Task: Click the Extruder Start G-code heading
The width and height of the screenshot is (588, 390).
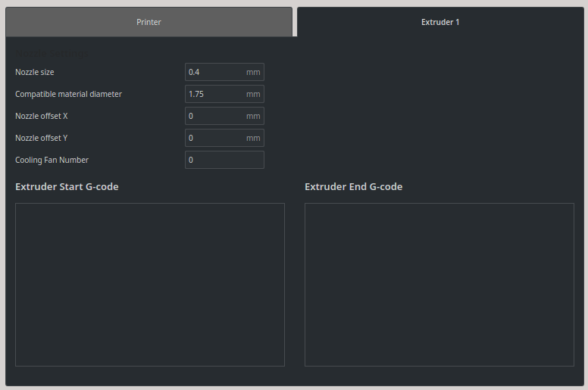Action: point(67,186)
